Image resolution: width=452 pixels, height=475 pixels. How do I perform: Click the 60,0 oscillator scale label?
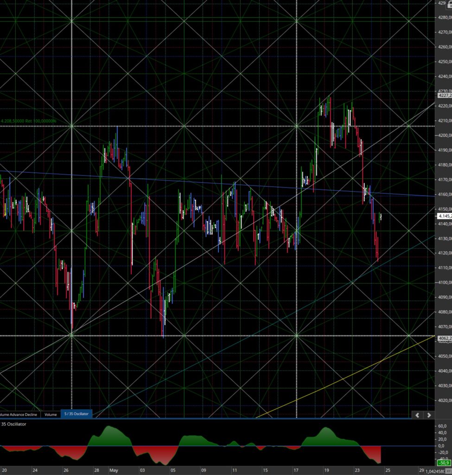pos(442,426)
